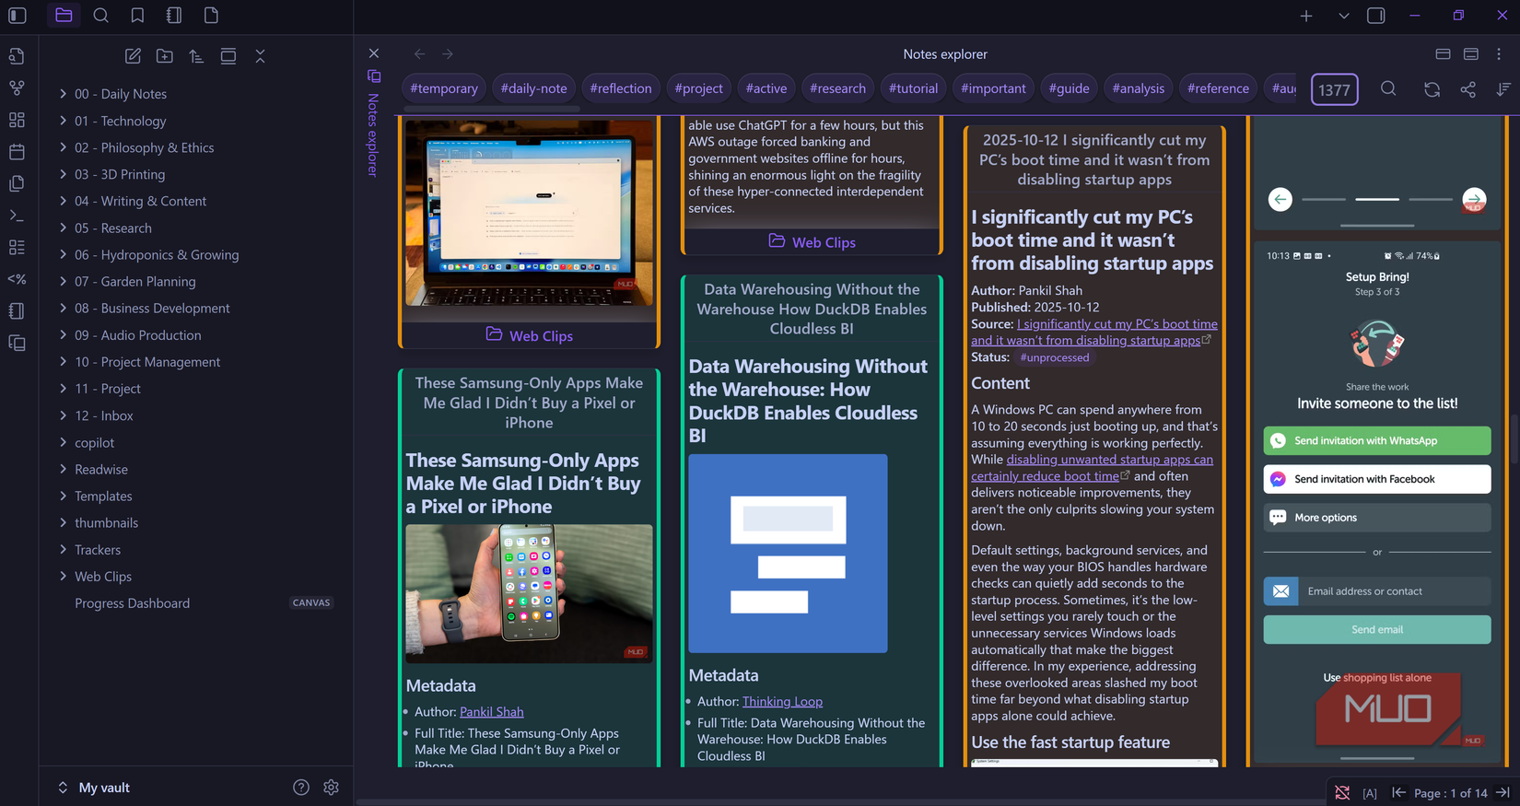
Task: Open the Thinking Loop author link
Action: 782,702
